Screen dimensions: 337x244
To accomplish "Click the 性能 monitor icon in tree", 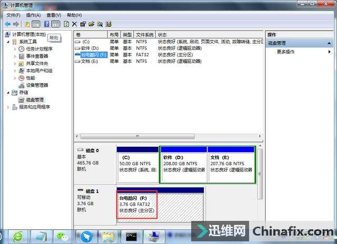I will pos(21,78).
